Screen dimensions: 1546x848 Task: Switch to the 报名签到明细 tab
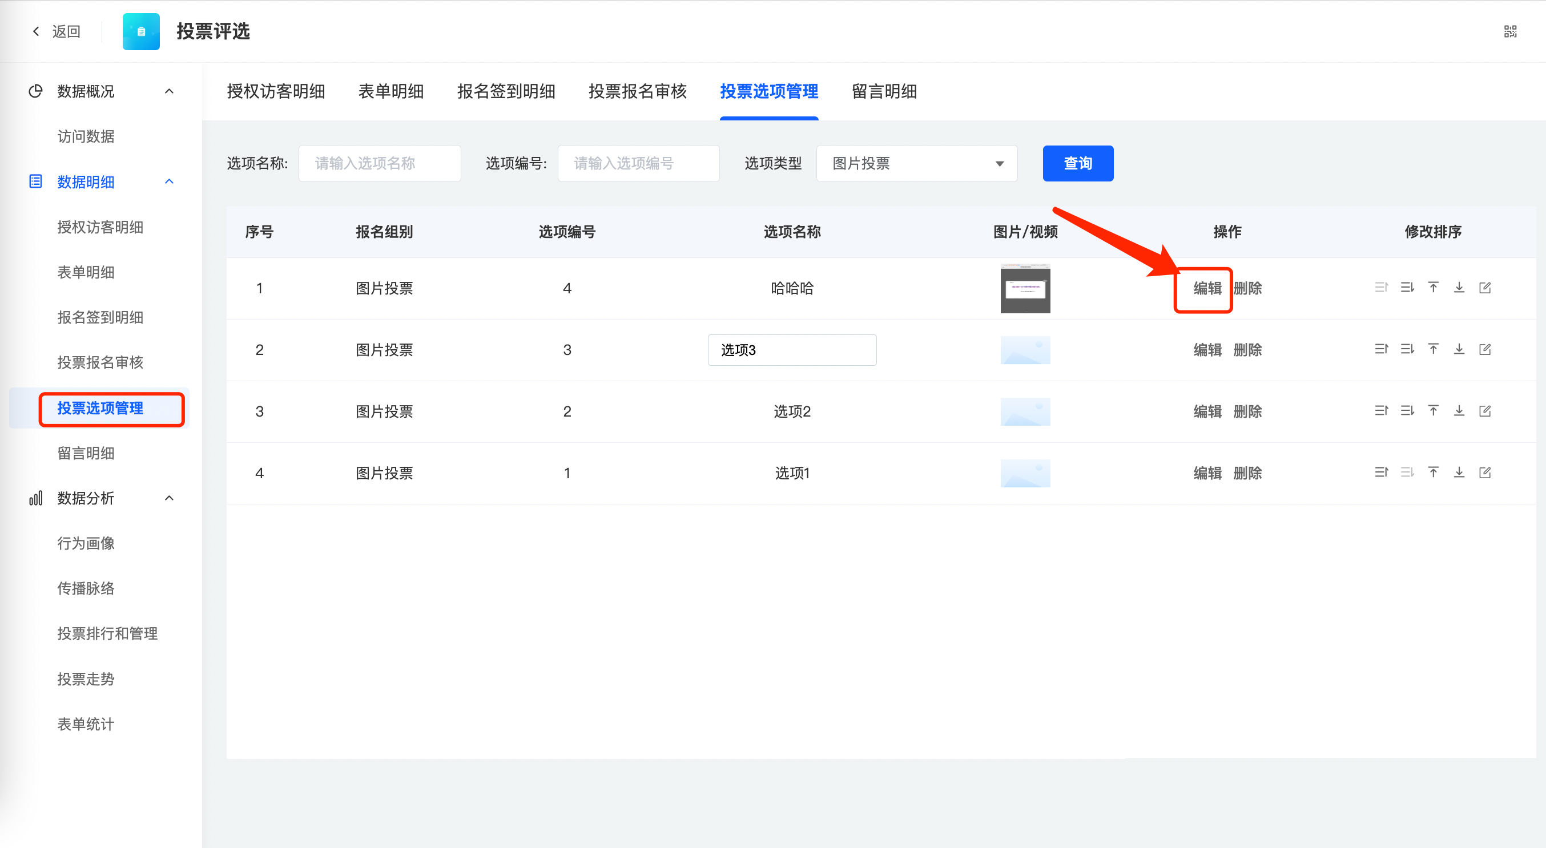[x=506, y=91]
